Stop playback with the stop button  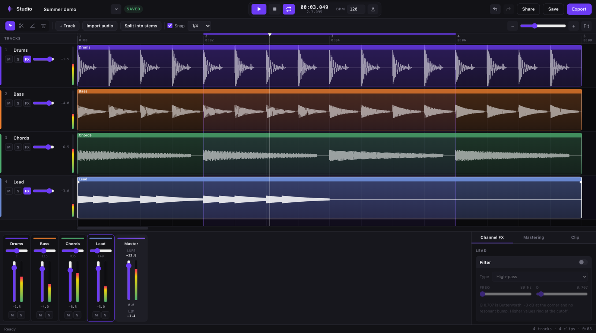[275, 9]
